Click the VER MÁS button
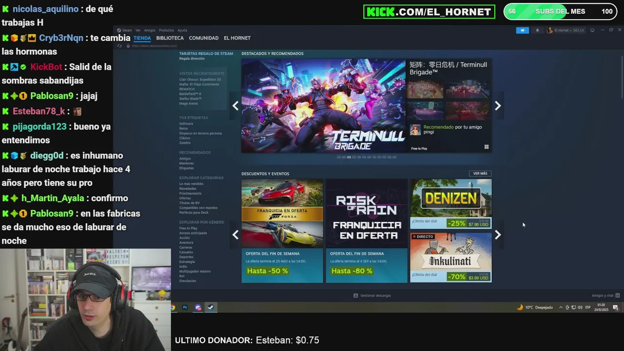The image size is (624, 351). [480, 174]
